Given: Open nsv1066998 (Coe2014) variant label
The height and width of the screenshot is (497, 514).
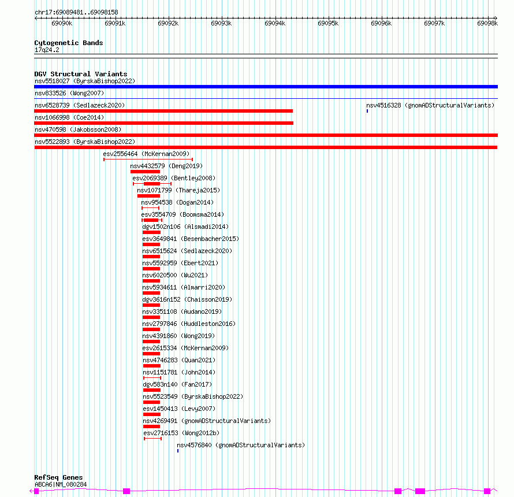Looking at the screenshot, I should tap(69, 117).
